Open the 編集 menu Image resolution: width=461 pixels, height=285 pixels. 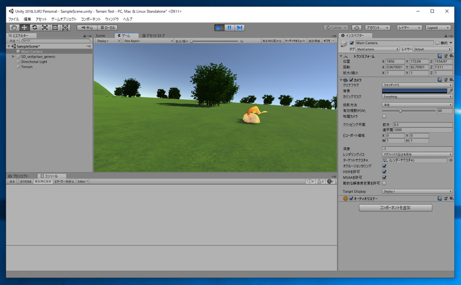[27, 19]
